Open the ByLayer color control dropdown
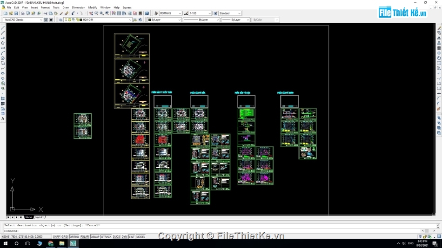 (x=164, y=20)
